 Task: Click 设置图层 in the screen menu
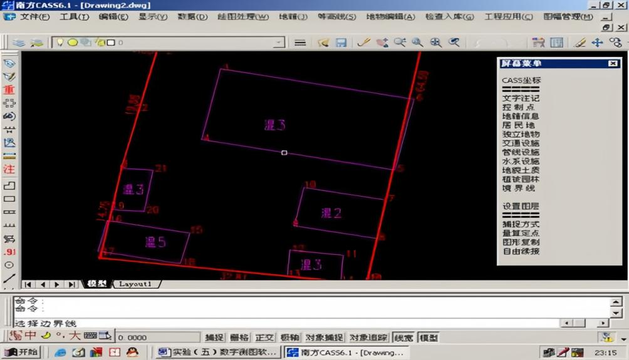[520, 206]
